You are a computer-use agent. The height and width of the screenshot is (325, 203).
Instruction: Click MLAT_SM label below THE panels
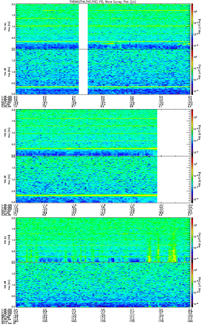(x=6, y=316)
